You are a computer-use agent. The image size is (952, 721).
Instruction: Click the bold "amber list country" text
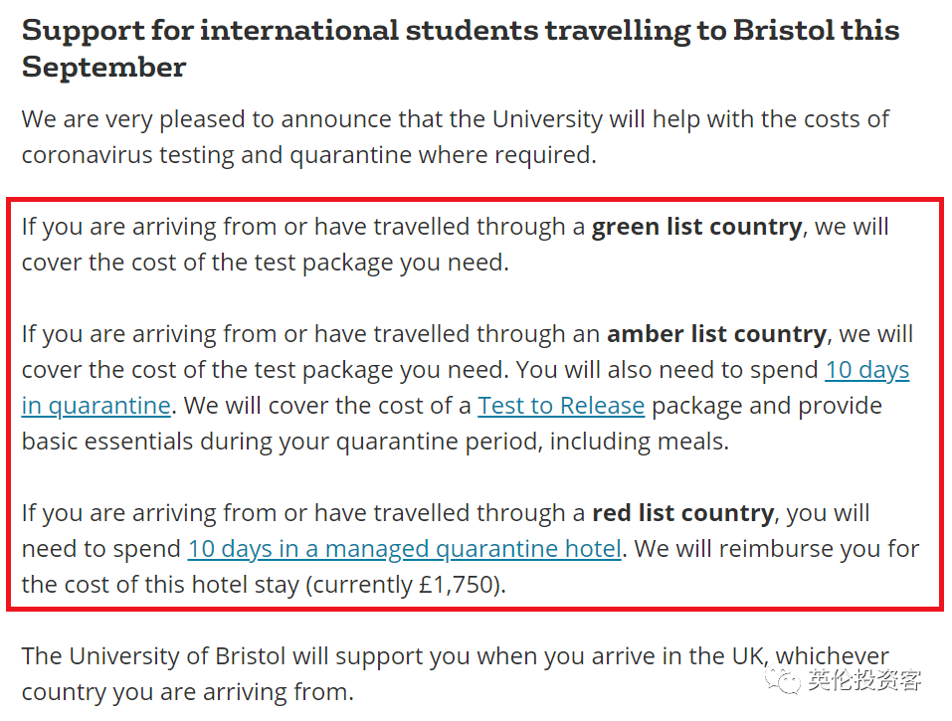click(x=716, y=334)
